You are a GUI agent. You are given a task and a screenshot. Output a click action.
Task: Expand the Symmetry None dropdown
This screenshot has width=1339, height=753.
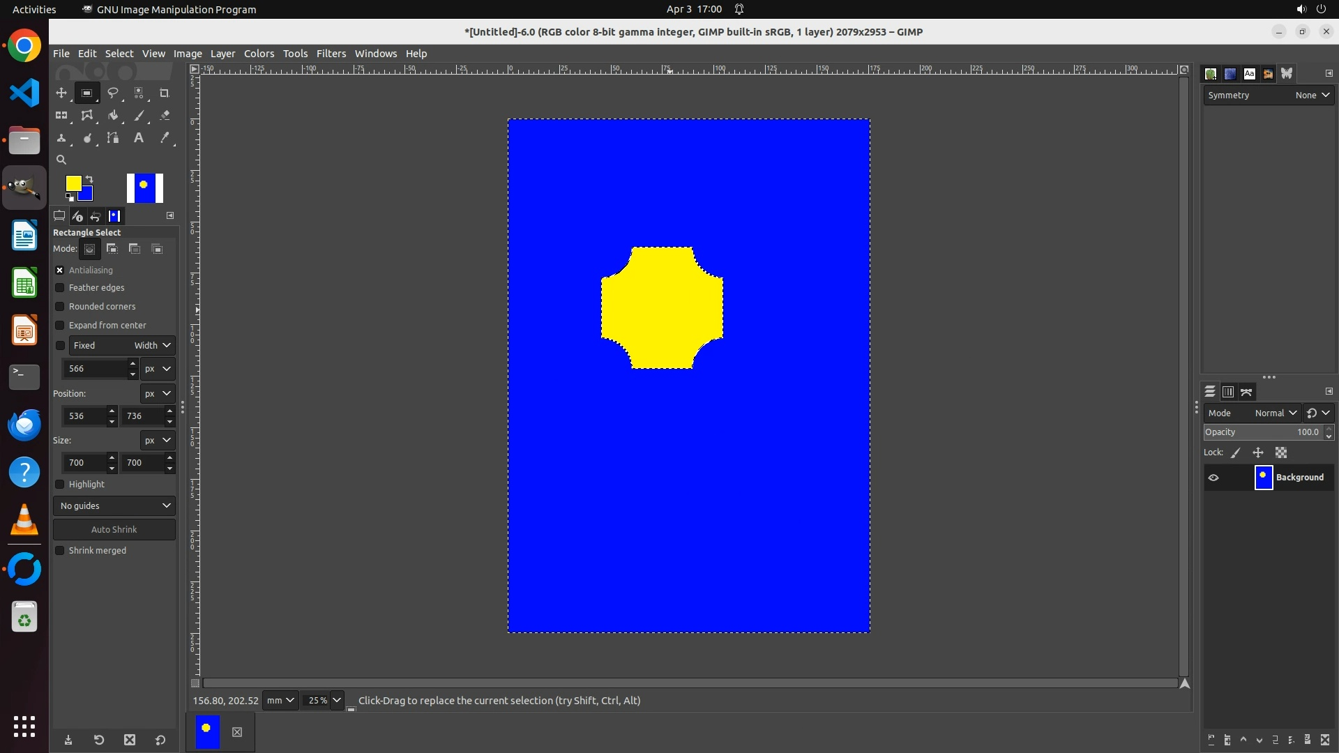pos(1312,96)
